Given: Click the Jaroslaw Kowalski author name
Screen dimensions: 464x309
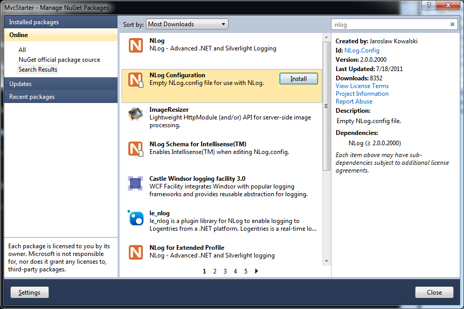Looking at the screenshot, I should click(393, 41).
